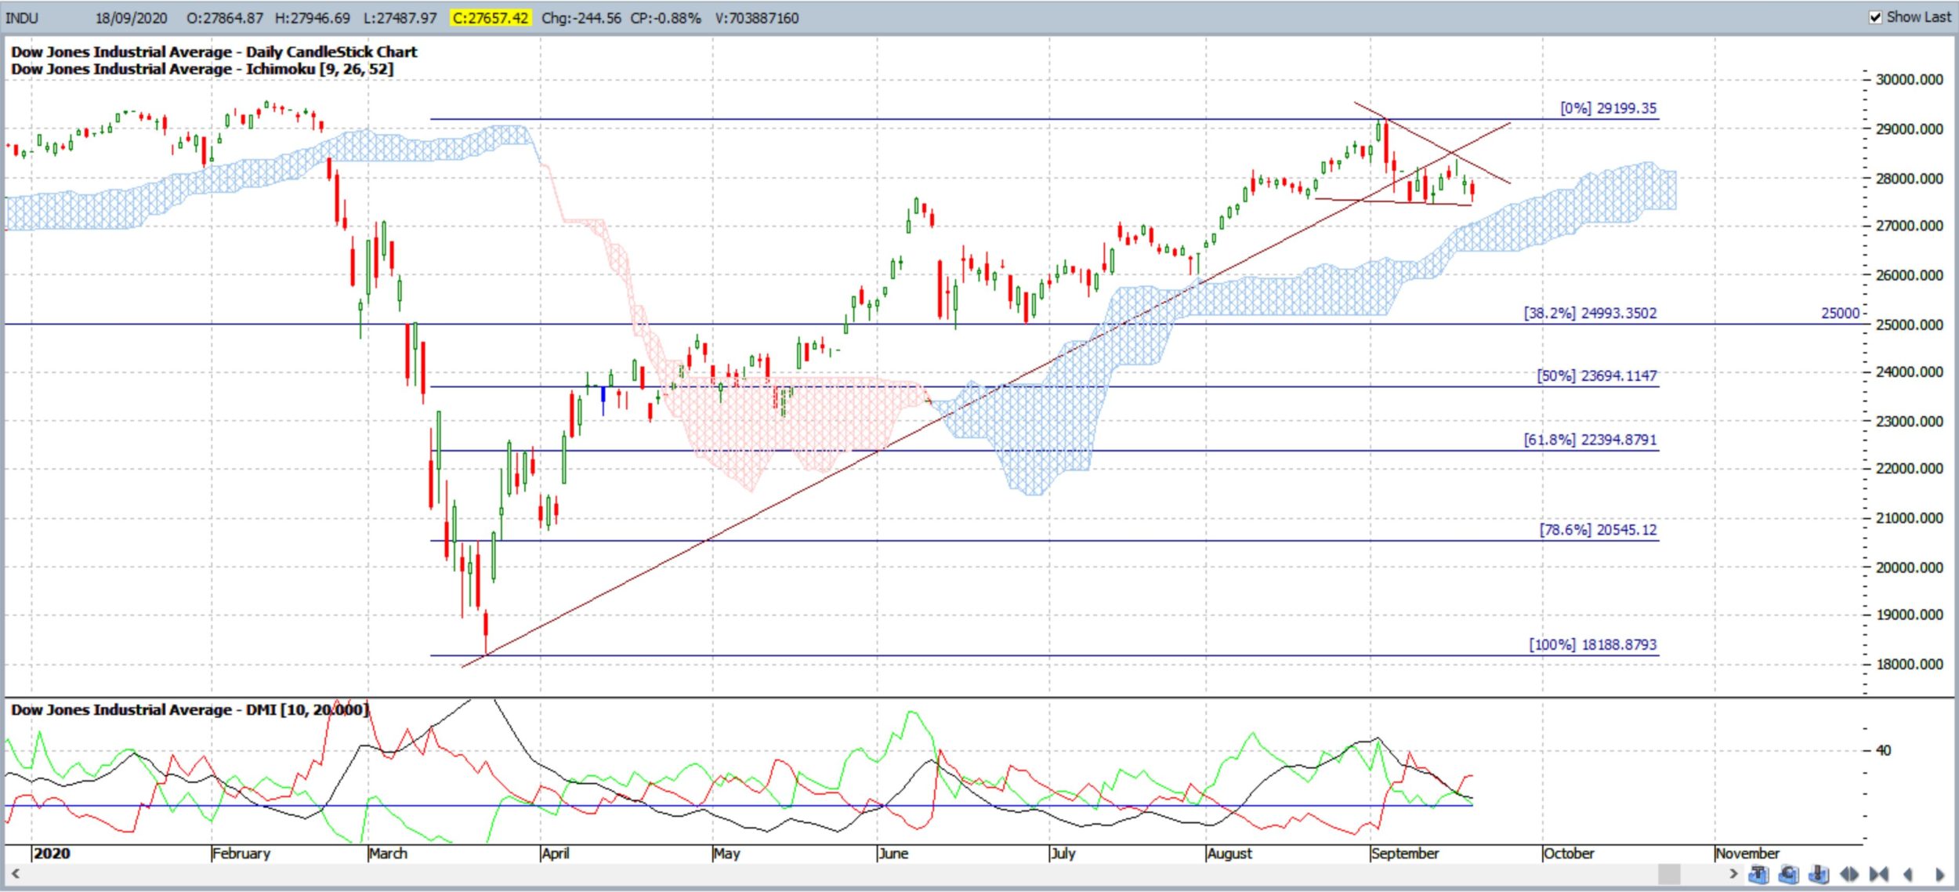Toggle the Show Last checkbox
The image size is (1959, 892).
pos(1875,17)
